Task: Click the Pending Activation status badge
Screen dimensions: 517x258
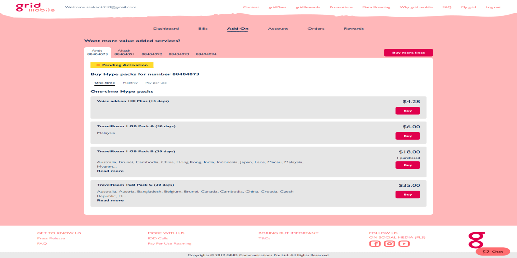Action: coord(122,65)
